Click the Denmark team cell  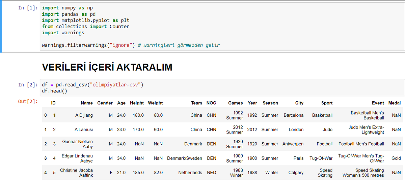point(193,144)
